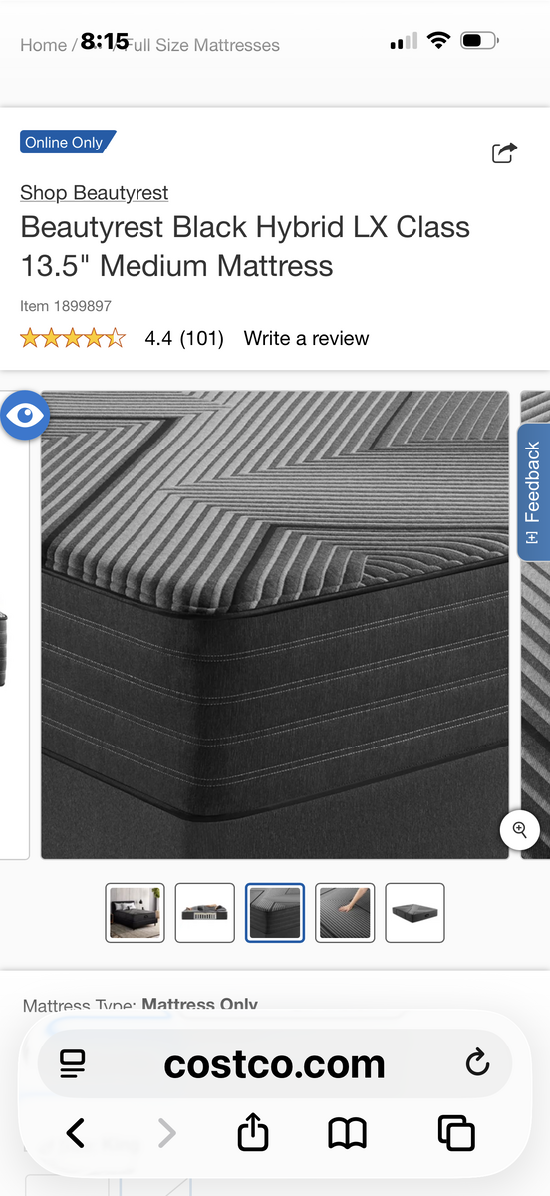The image size is (550, 1196).
Task: Select the full mattress view thumbnail
Action: tap(414, 912)
